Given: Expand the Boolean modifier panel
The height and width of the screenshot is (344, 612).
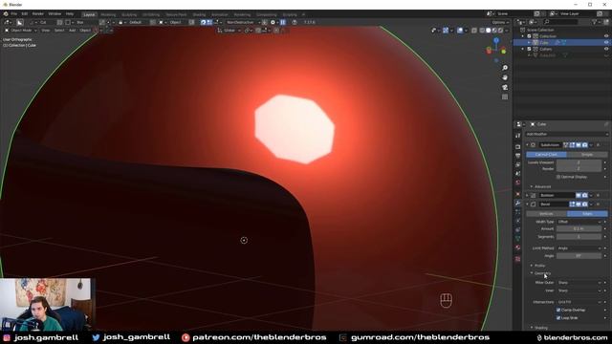Looking at the screenshot, I should coord(527,195).
